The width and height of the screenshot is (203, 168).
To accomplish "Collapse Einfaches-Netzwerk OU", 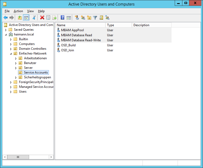I will tap(11, 54).
